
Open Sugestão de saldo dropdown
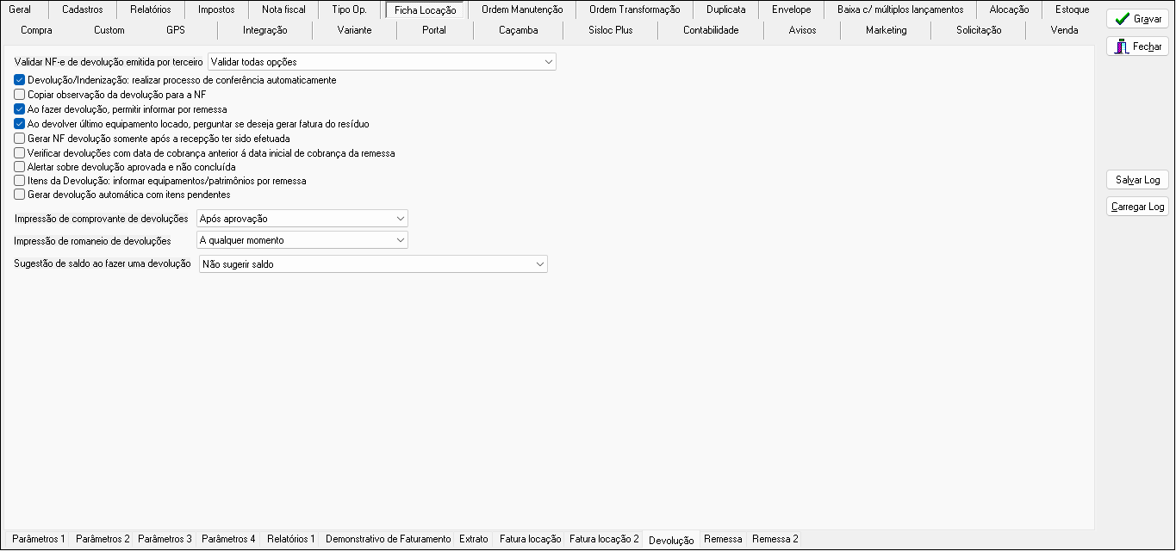click(x=373, y=264)
